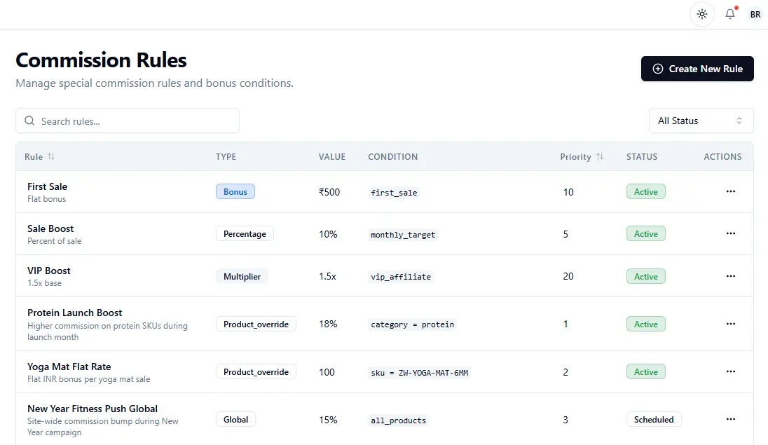Screen dimensions: 768x445
Task: Select the Protein Launch Boost rule name
Action: pos(74,313)
